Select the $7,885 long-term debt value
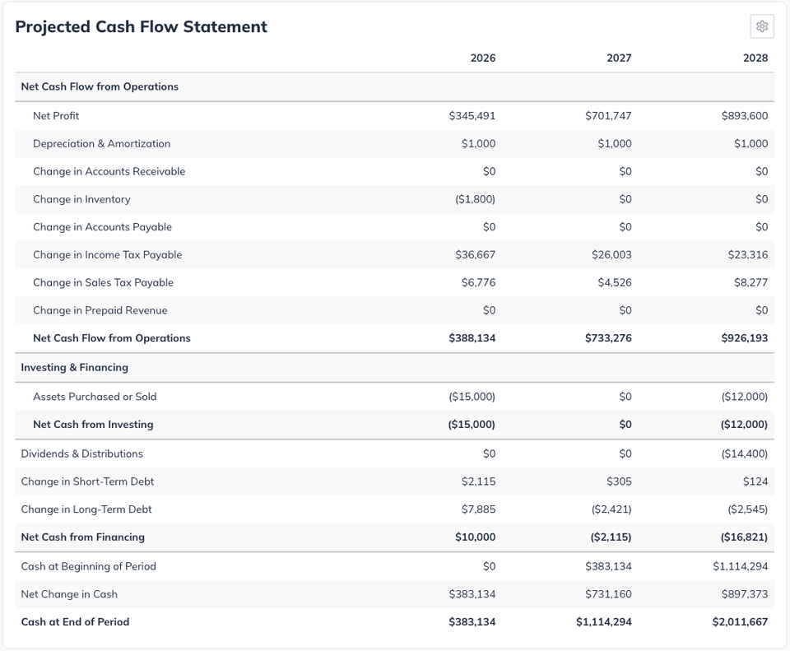 478,509
